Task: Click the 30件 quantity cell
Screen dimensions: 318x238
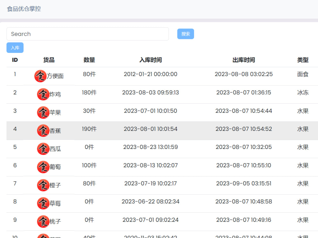Action: coord(89,111)
